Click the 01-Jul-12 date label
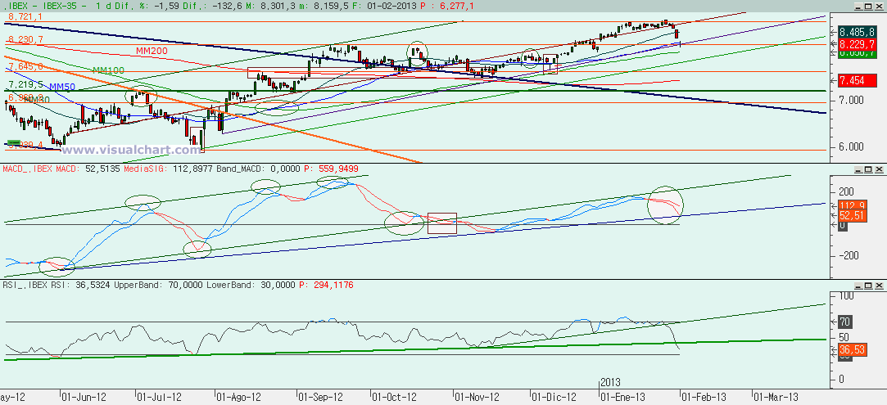Screen dimensions: 887x405 point(158,397)
